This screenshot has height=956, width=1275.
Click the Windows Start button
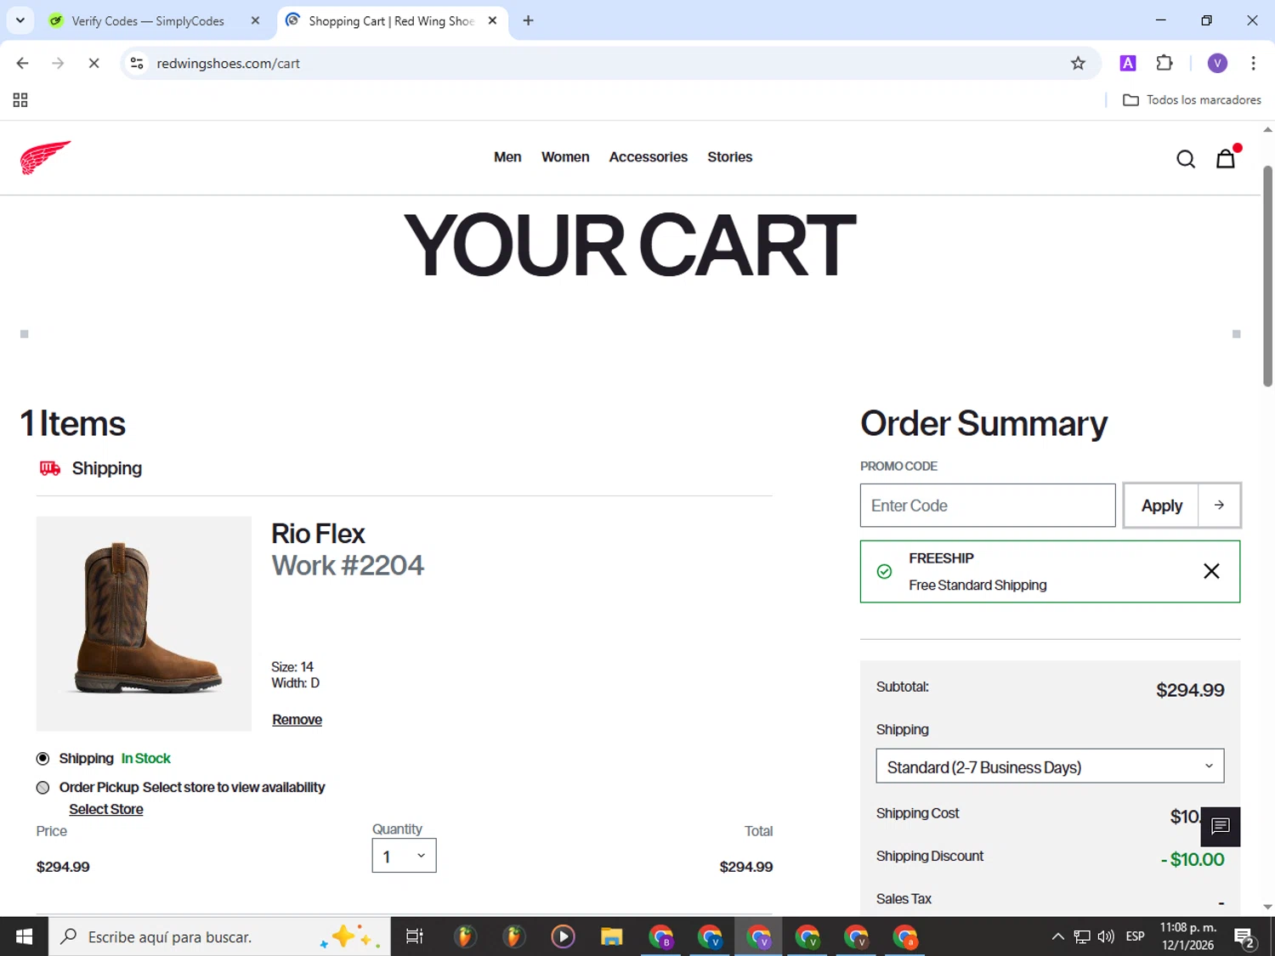[24, 936]
